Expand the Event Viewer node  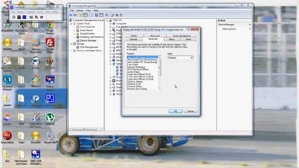tap(74, 30)
